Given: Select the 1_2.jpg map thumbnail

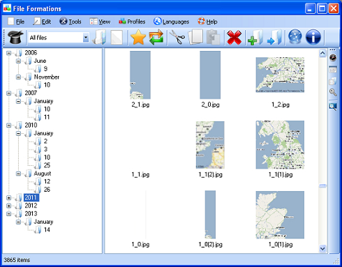Looking at the screenshot, I should (280, 75).
